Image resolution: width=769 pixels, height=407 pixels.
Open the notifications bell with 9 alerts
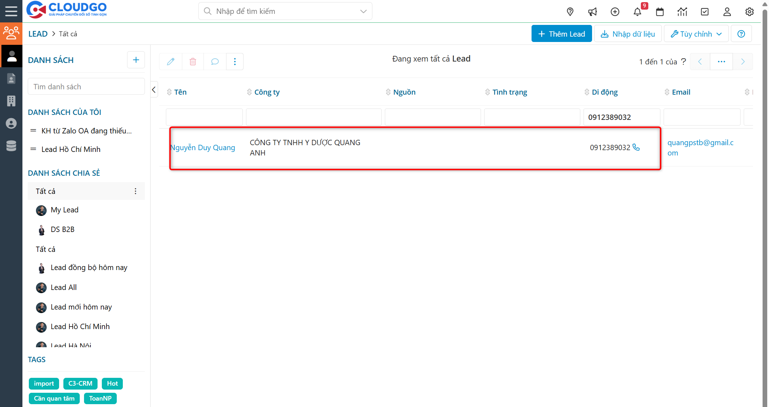click(637, 12)
